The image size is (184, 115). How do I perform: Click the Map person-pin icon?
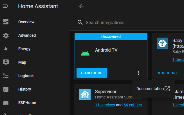tap(6, 62)
